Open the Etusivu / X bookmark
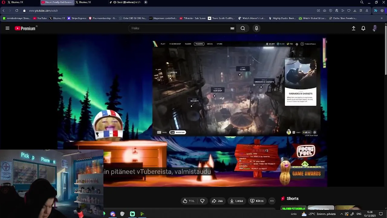 coord(57,18)
